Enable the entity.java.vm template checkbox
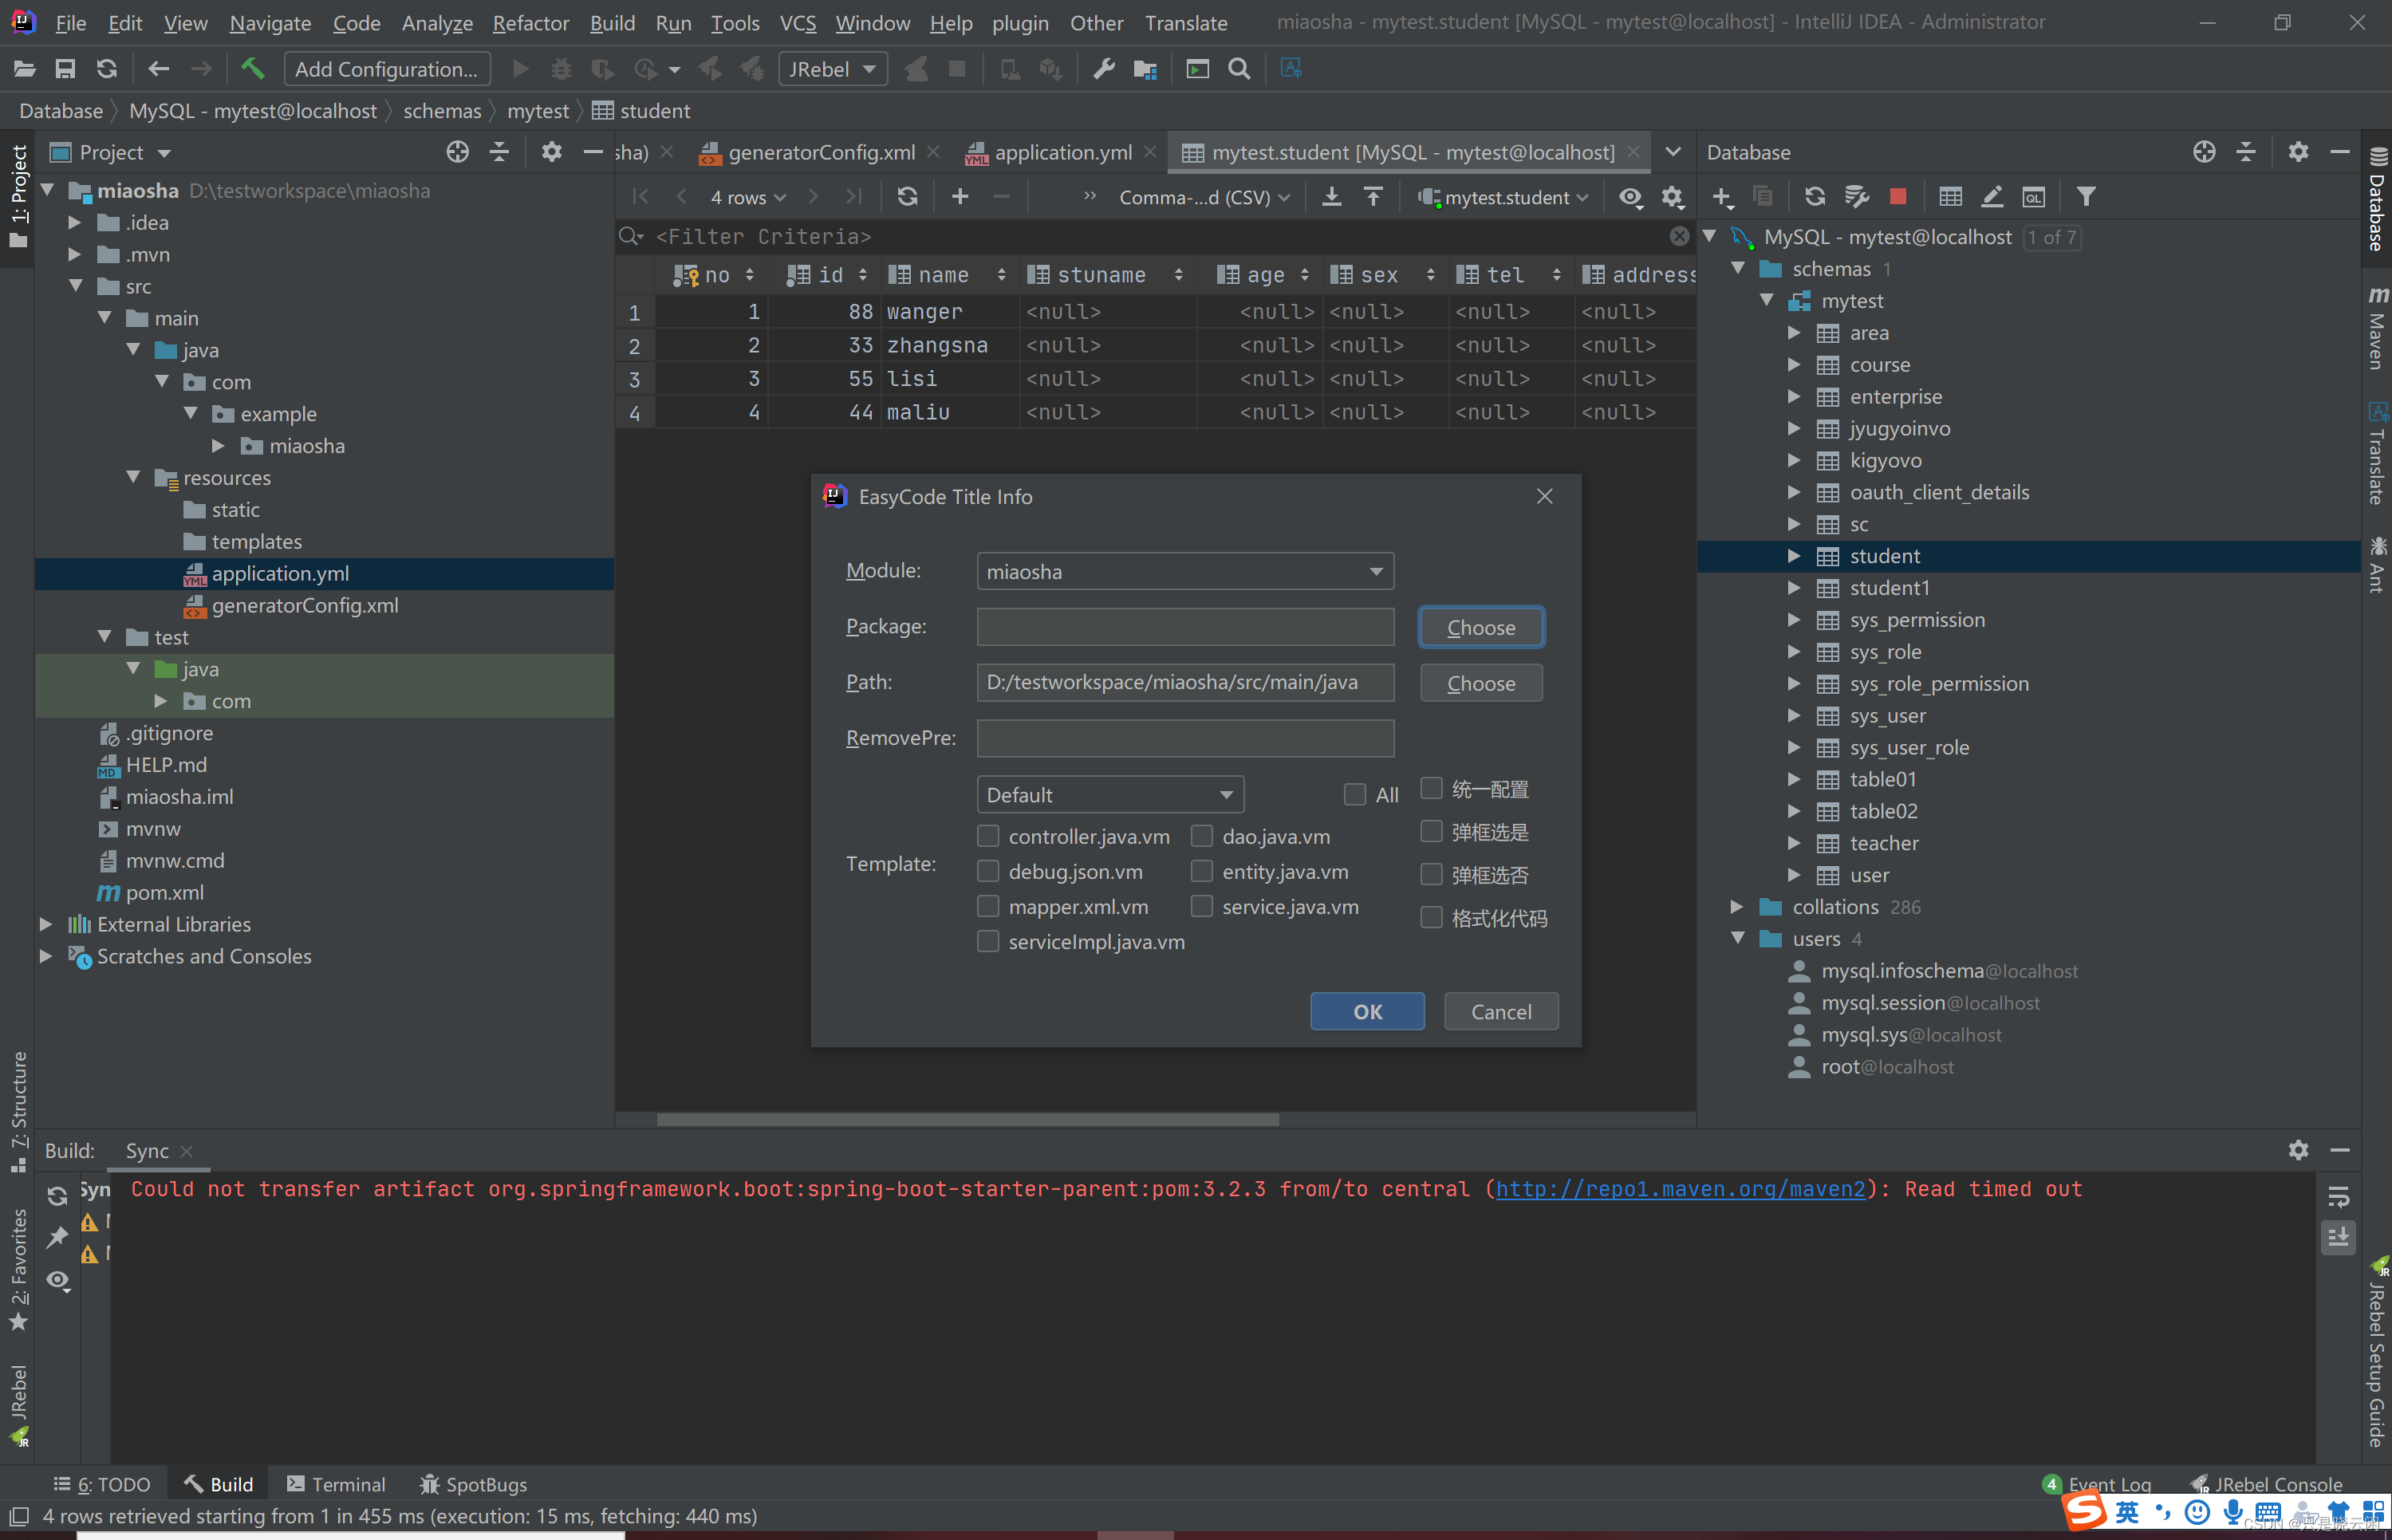 coord(1202,872)
